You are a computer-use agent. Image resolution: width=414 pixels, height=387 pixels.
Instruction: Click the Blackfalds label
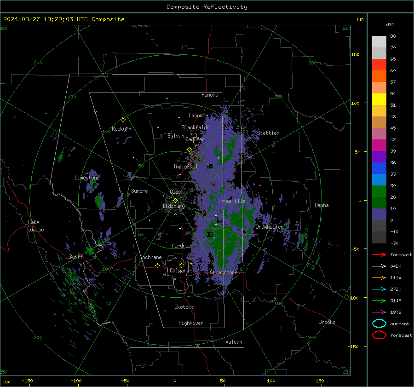click(195, 127)
